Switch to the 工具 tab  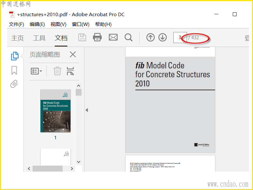click(x=39, y=38)
